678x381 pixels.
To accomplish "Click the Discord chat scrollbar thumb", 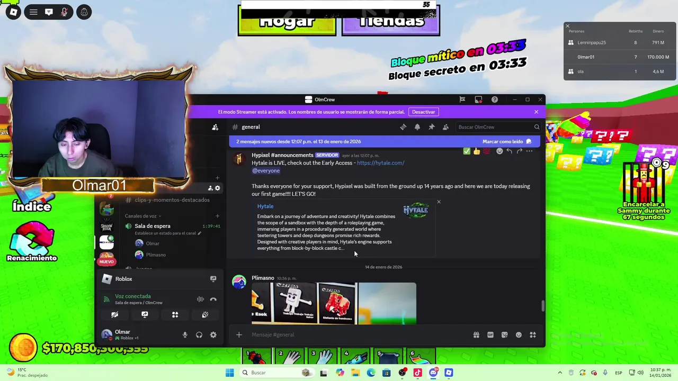I will coord(542,305).
